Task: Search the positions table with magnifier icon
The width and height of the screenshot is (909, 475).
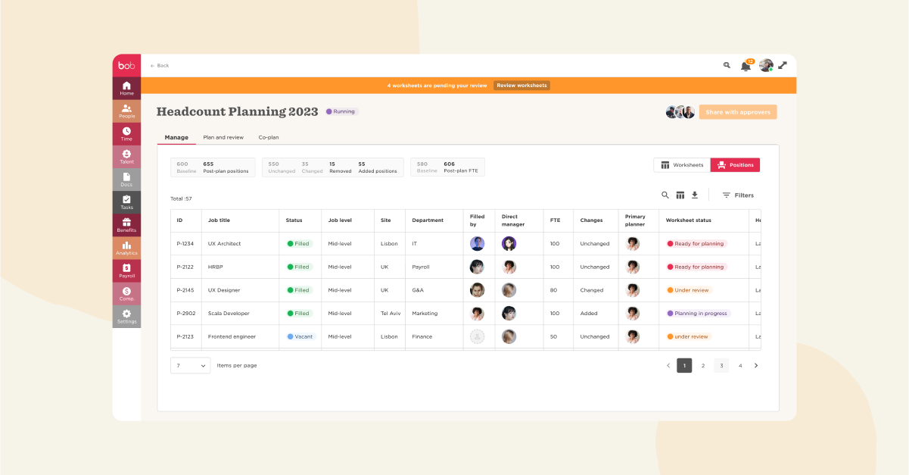Action: click(x=665, y=195)
